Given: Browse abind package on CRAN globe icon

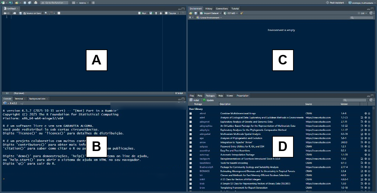Looking at the screenshot, I should coord(366,113).
